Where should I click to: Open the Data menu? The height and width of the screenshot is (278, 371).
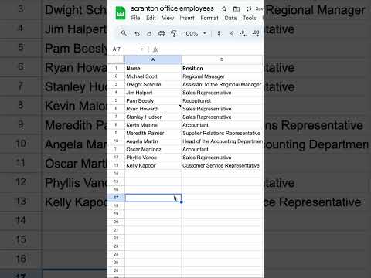coord(230,18)
